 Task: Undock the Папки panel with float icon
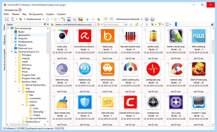(45, 24)
